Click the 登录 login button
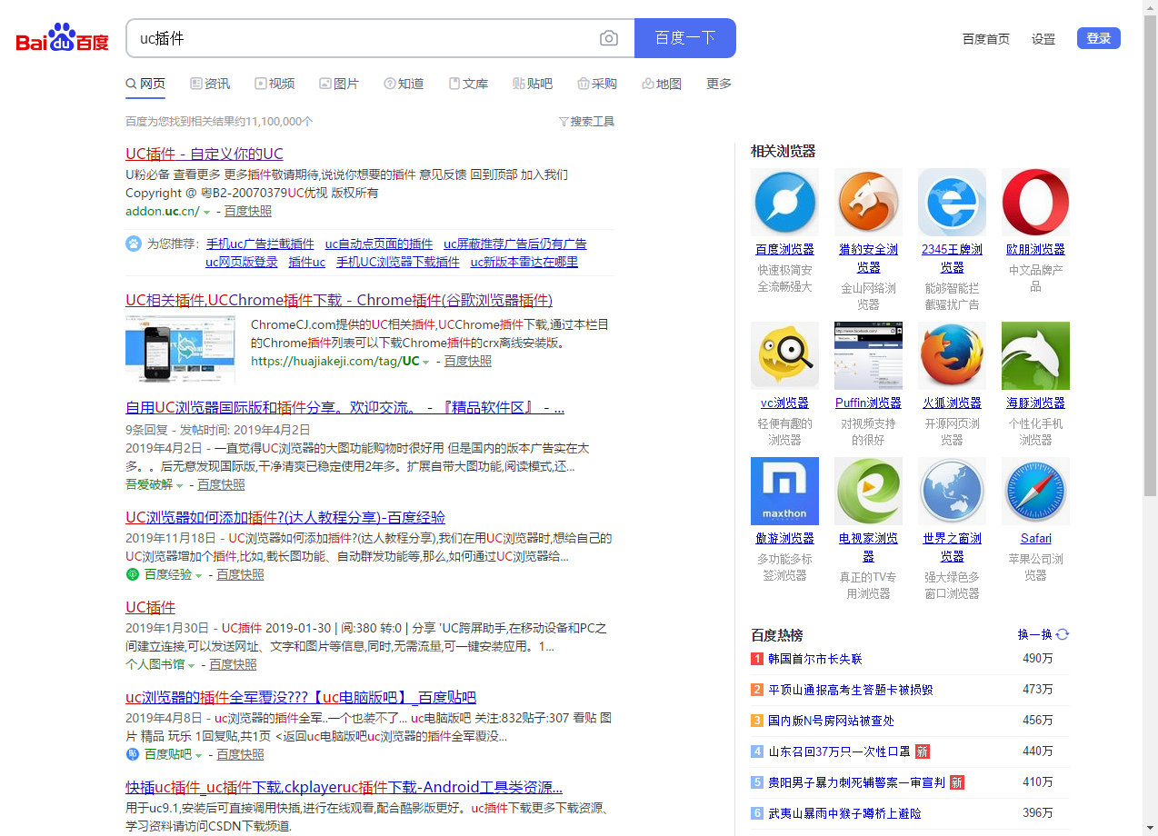 coord(1099,38)
